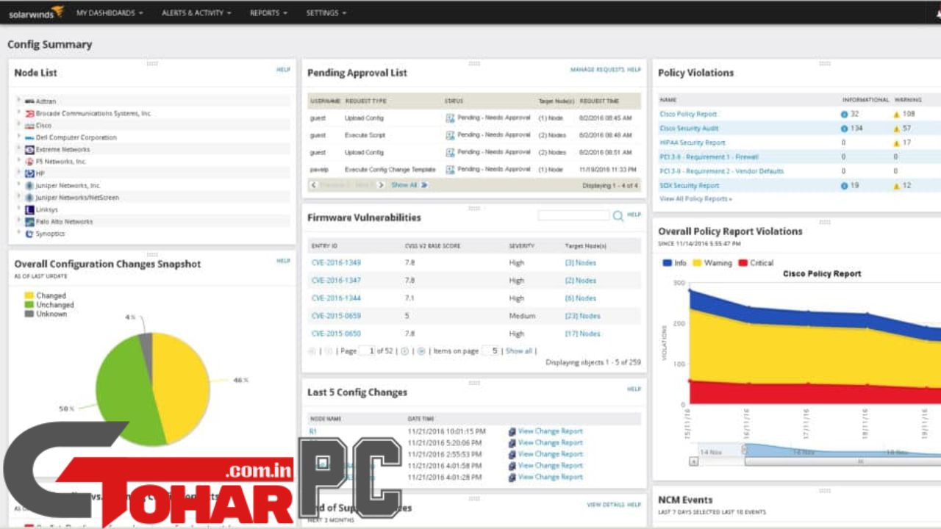Open the My Dashboards menu
This screenshot has height=529, width=941.
click(x=110, y=13)
